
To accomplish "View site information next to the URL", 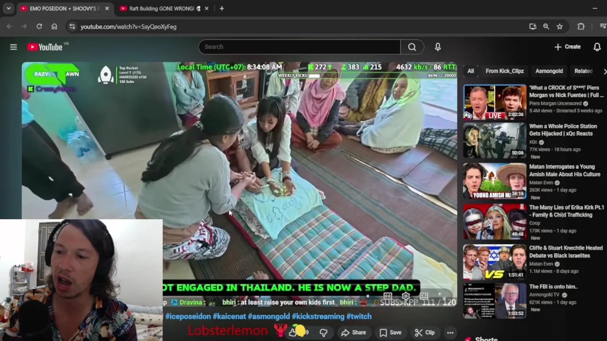I will click(x=72, y=27).
